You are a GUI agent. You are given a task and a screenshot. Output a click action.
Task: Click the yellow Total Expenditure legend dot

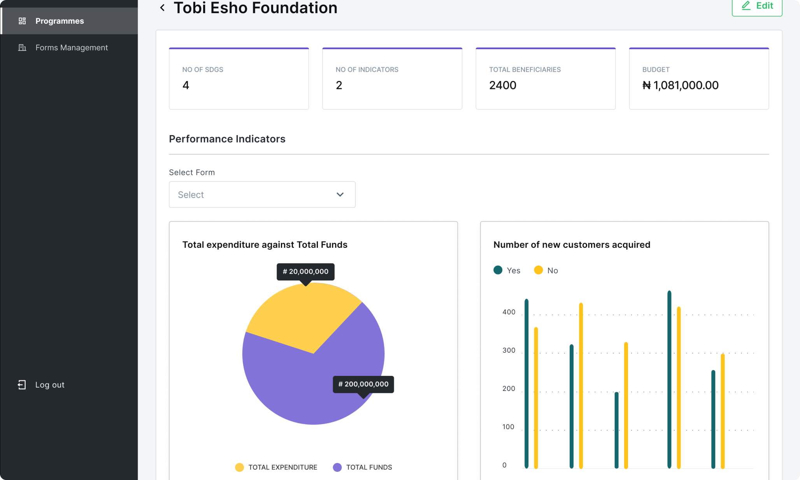[239, 467]
